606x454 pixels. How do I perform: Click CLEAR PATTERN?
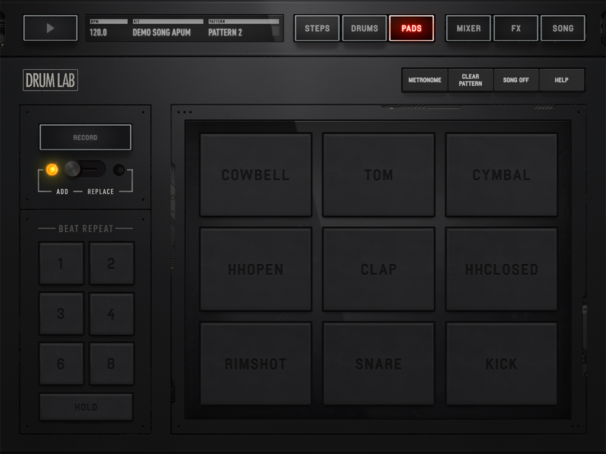click(470, 80)
